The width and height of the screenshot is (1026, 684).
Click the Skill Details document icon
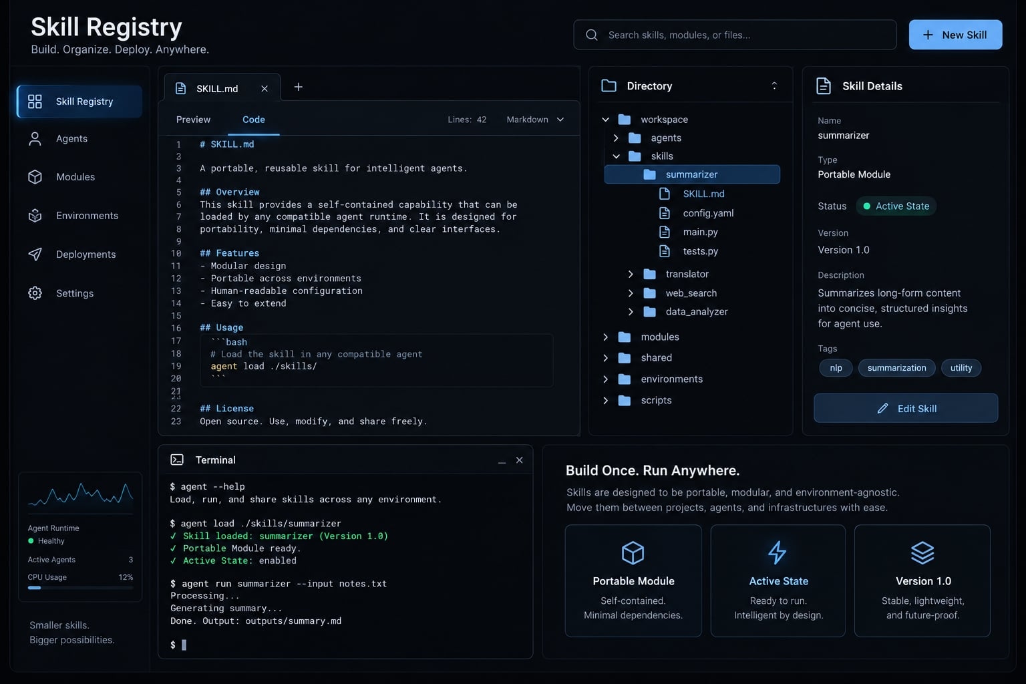tap(824, 86)
